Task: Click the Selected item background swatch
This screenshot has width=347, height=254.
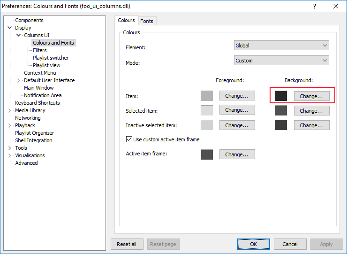Action: click(281, 111)
